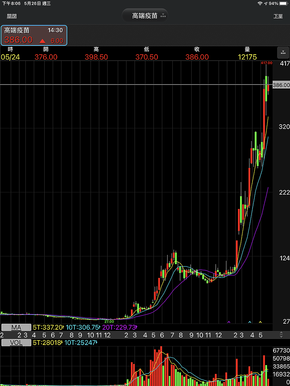Screen dimensions: 290x386
Task: Tap the 關閉 close button
Action: tap(12, 16)
